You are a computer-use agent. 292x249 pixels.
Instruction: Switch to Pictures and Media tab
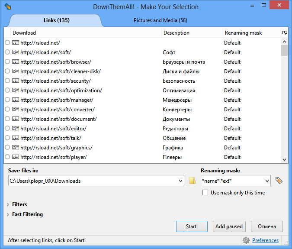[160, 20]
